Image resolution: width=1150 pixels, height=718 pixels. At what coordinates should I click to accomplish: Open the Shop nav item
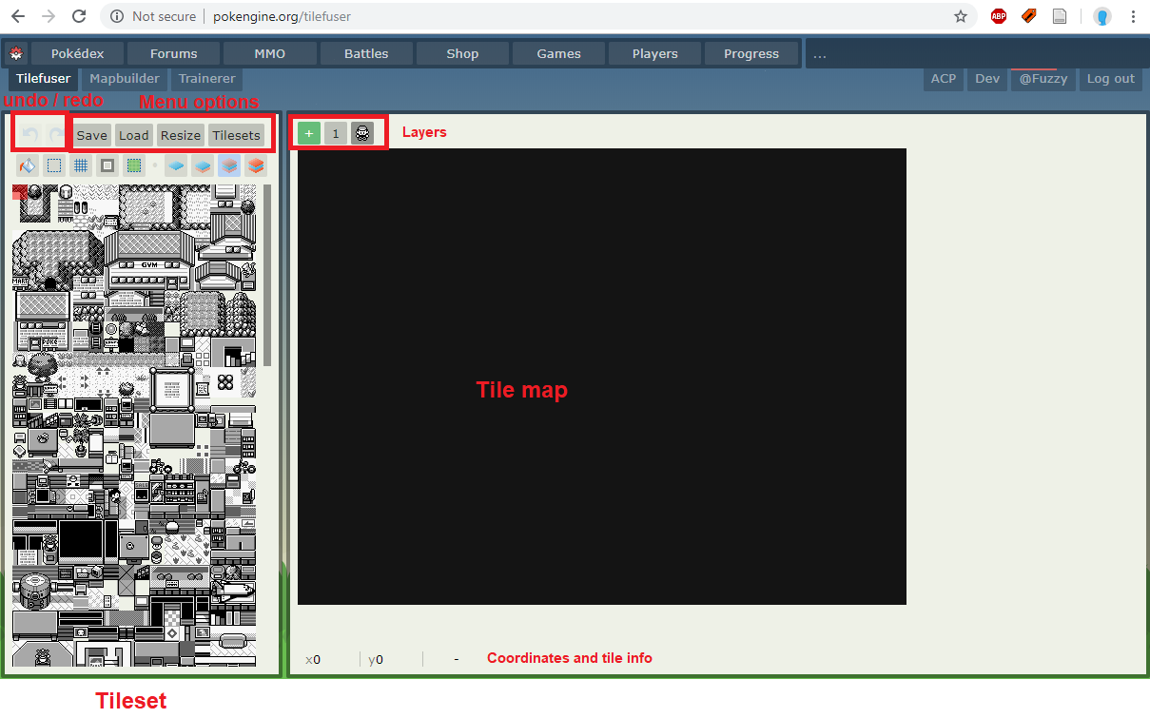pos(462,53)
